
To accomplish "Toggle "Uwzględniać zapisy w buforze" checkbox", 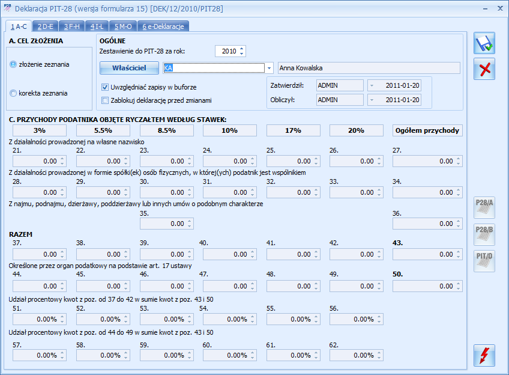I will [105, 87].
